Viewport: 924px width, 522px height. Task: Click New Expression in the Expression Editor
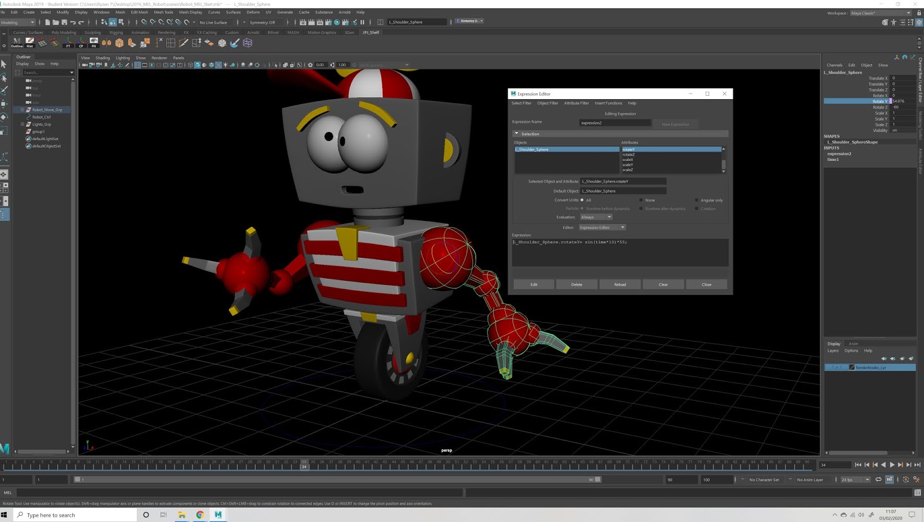(676, 124)
